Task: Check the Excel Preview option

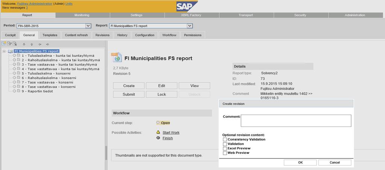Action: [x=225, y=149]
